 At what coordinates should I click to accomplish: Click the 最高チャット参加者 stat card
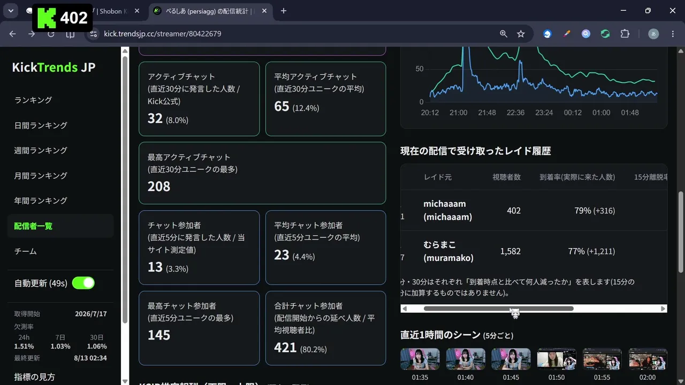pos(199,328)
